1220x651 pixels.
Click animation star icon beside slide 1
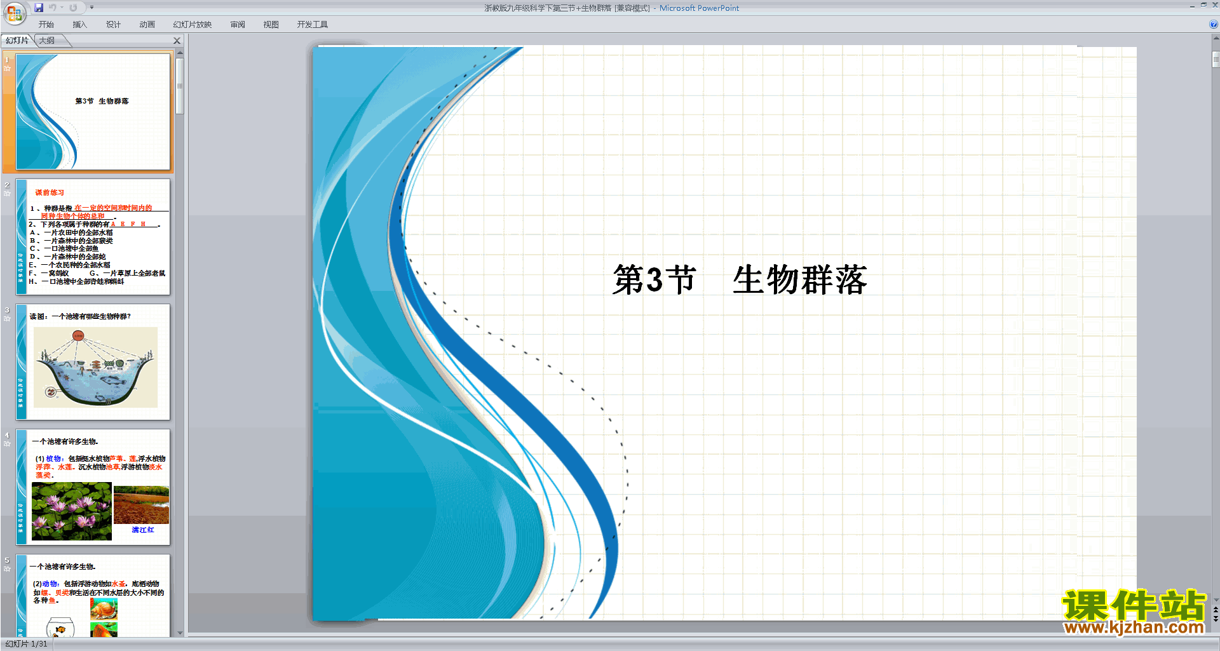[8, 69]
